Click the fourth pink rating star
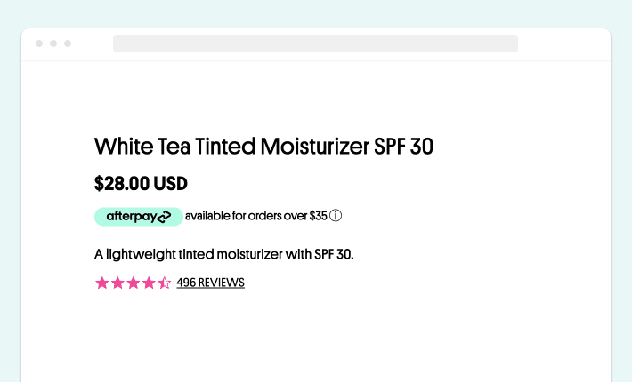 149,283
